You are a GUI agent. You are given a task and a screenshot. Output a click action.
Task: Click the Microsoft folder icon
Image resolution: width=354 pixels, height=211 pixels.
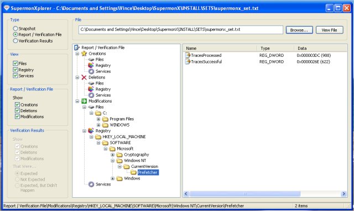tap(112, 149)
